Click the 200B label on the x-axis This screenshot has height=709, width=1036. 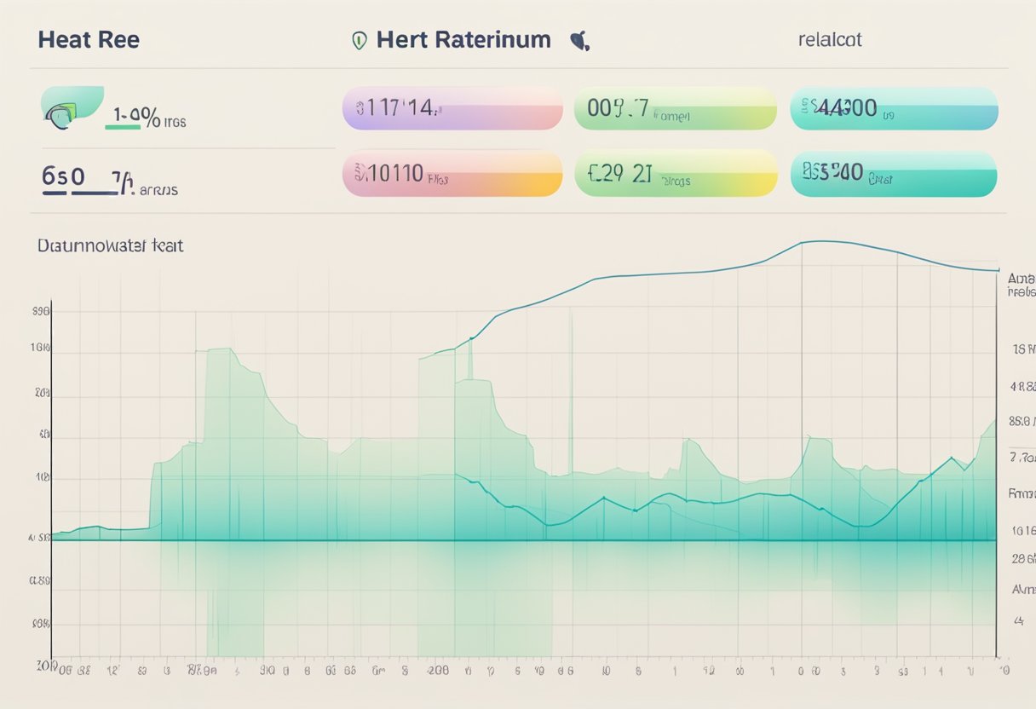coord(438,671)
